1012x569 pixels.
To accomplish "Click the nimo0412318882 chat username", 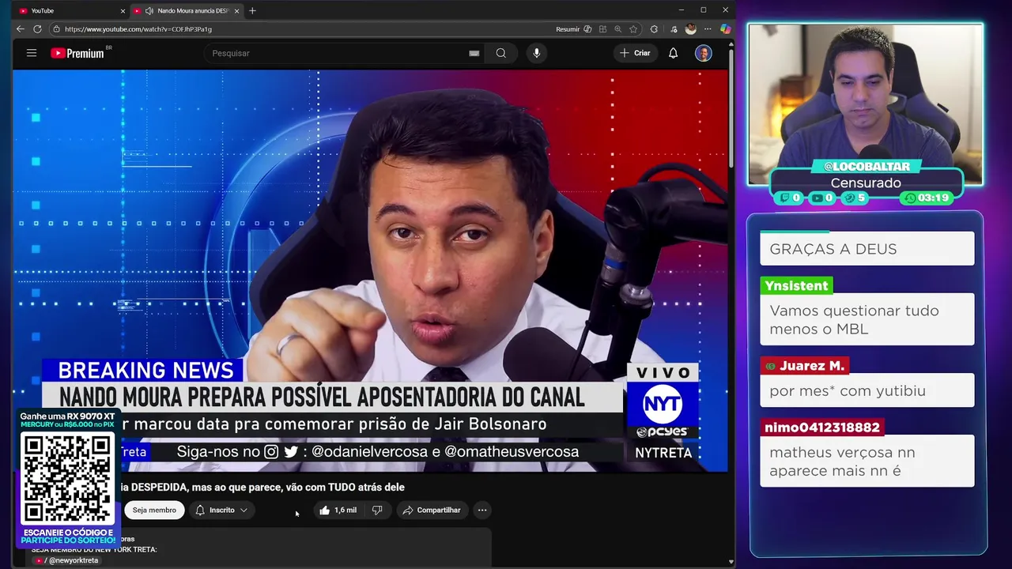I will click(822, 428).
